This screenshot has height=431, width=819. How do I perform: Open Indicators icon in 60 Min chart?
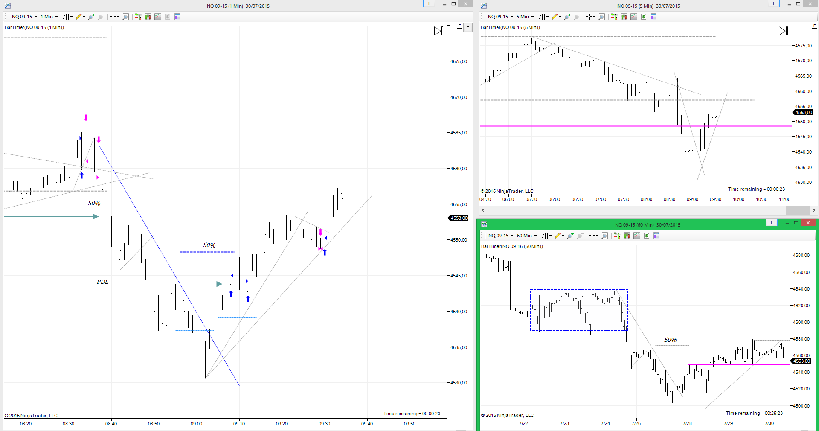click(637, 236)
